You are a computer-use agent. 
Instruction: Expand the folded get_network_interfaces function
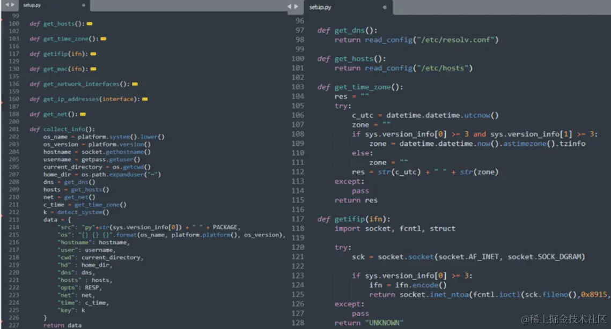(135, 84)
